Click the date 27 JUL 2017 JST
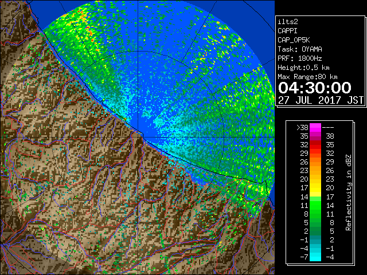This screenshot has height=275, width=367. click(321, 100)
